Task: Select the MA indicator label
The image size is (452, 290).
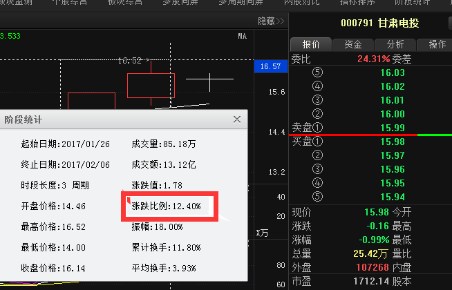Action: click(x=242, y=37)
